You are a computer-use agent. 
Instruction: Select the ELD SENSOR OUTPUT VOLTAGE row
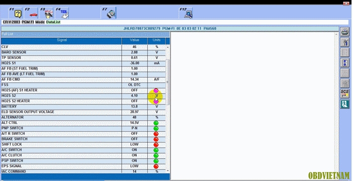click(84, 112)
